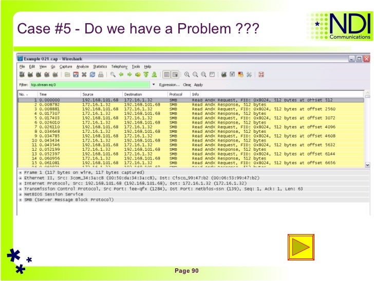Expand the SMB protocol details node

(21, 200)
